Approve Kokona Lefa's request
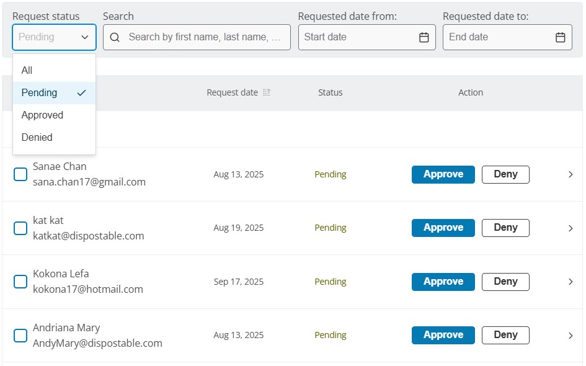This screenshot has height=366, width=586. 443,282
